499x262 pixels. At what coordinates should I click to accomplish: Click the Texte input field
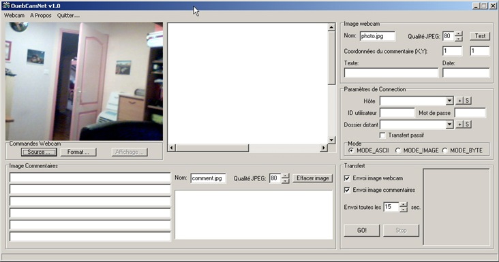pos(391,73)
